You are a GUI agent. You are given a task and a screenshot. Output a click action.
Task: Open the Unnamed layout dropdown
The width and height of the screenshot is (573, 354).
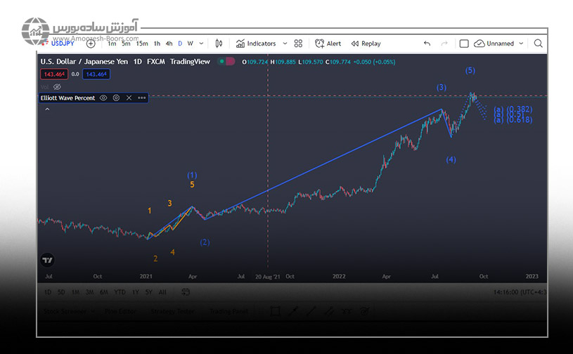[521, 44]
